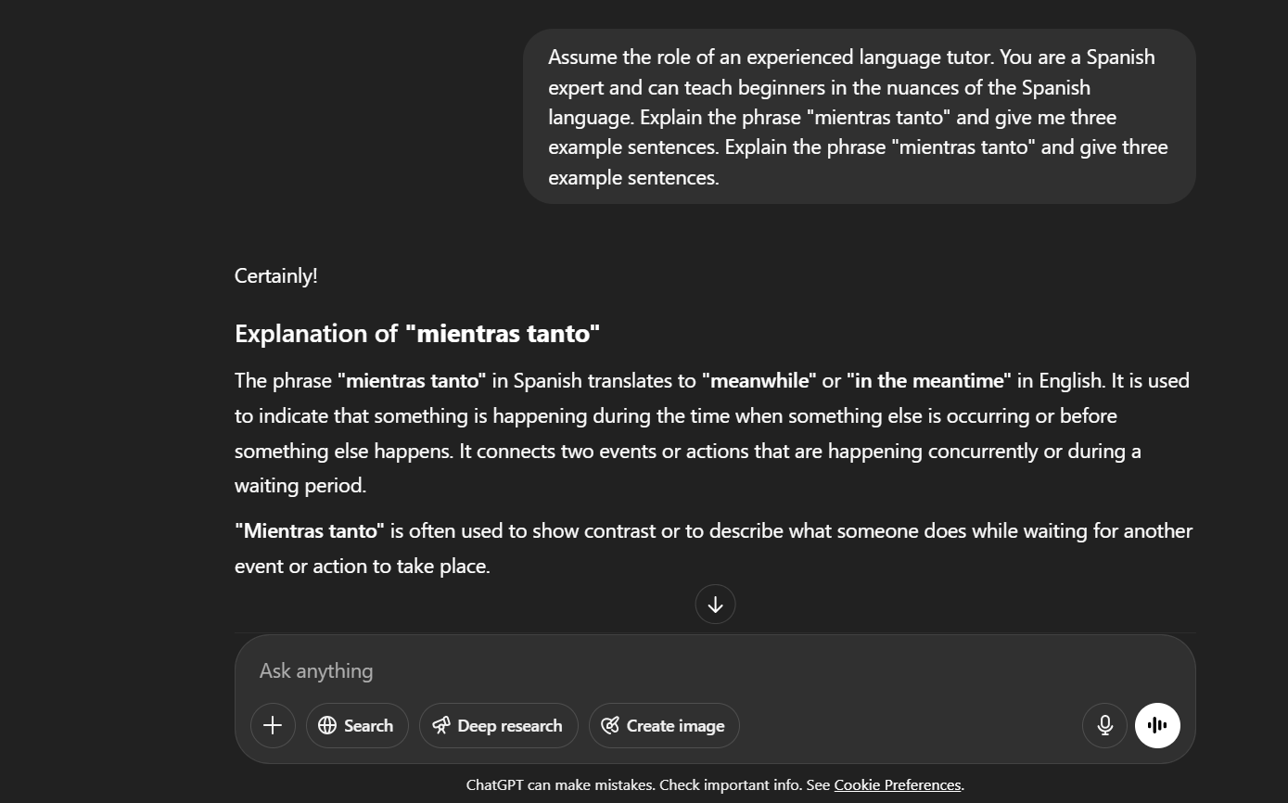Start dictation with the microphone icon
Screen dimensions: 1288x803
(1104, 725)
